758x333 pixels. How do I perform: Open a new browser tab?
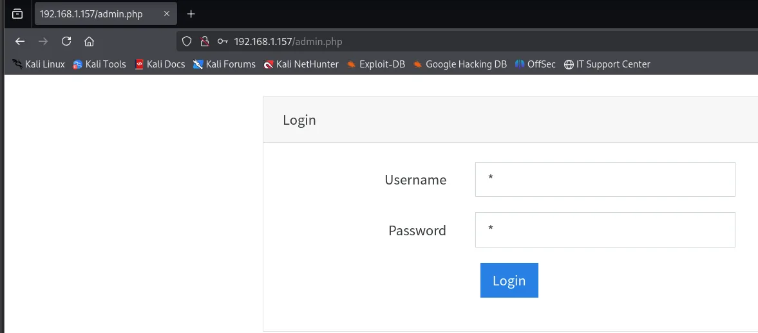(x=191, y=14)
